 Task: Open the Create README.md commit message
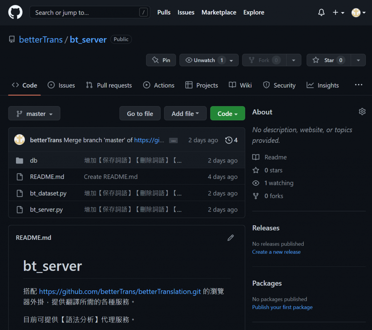111,177
